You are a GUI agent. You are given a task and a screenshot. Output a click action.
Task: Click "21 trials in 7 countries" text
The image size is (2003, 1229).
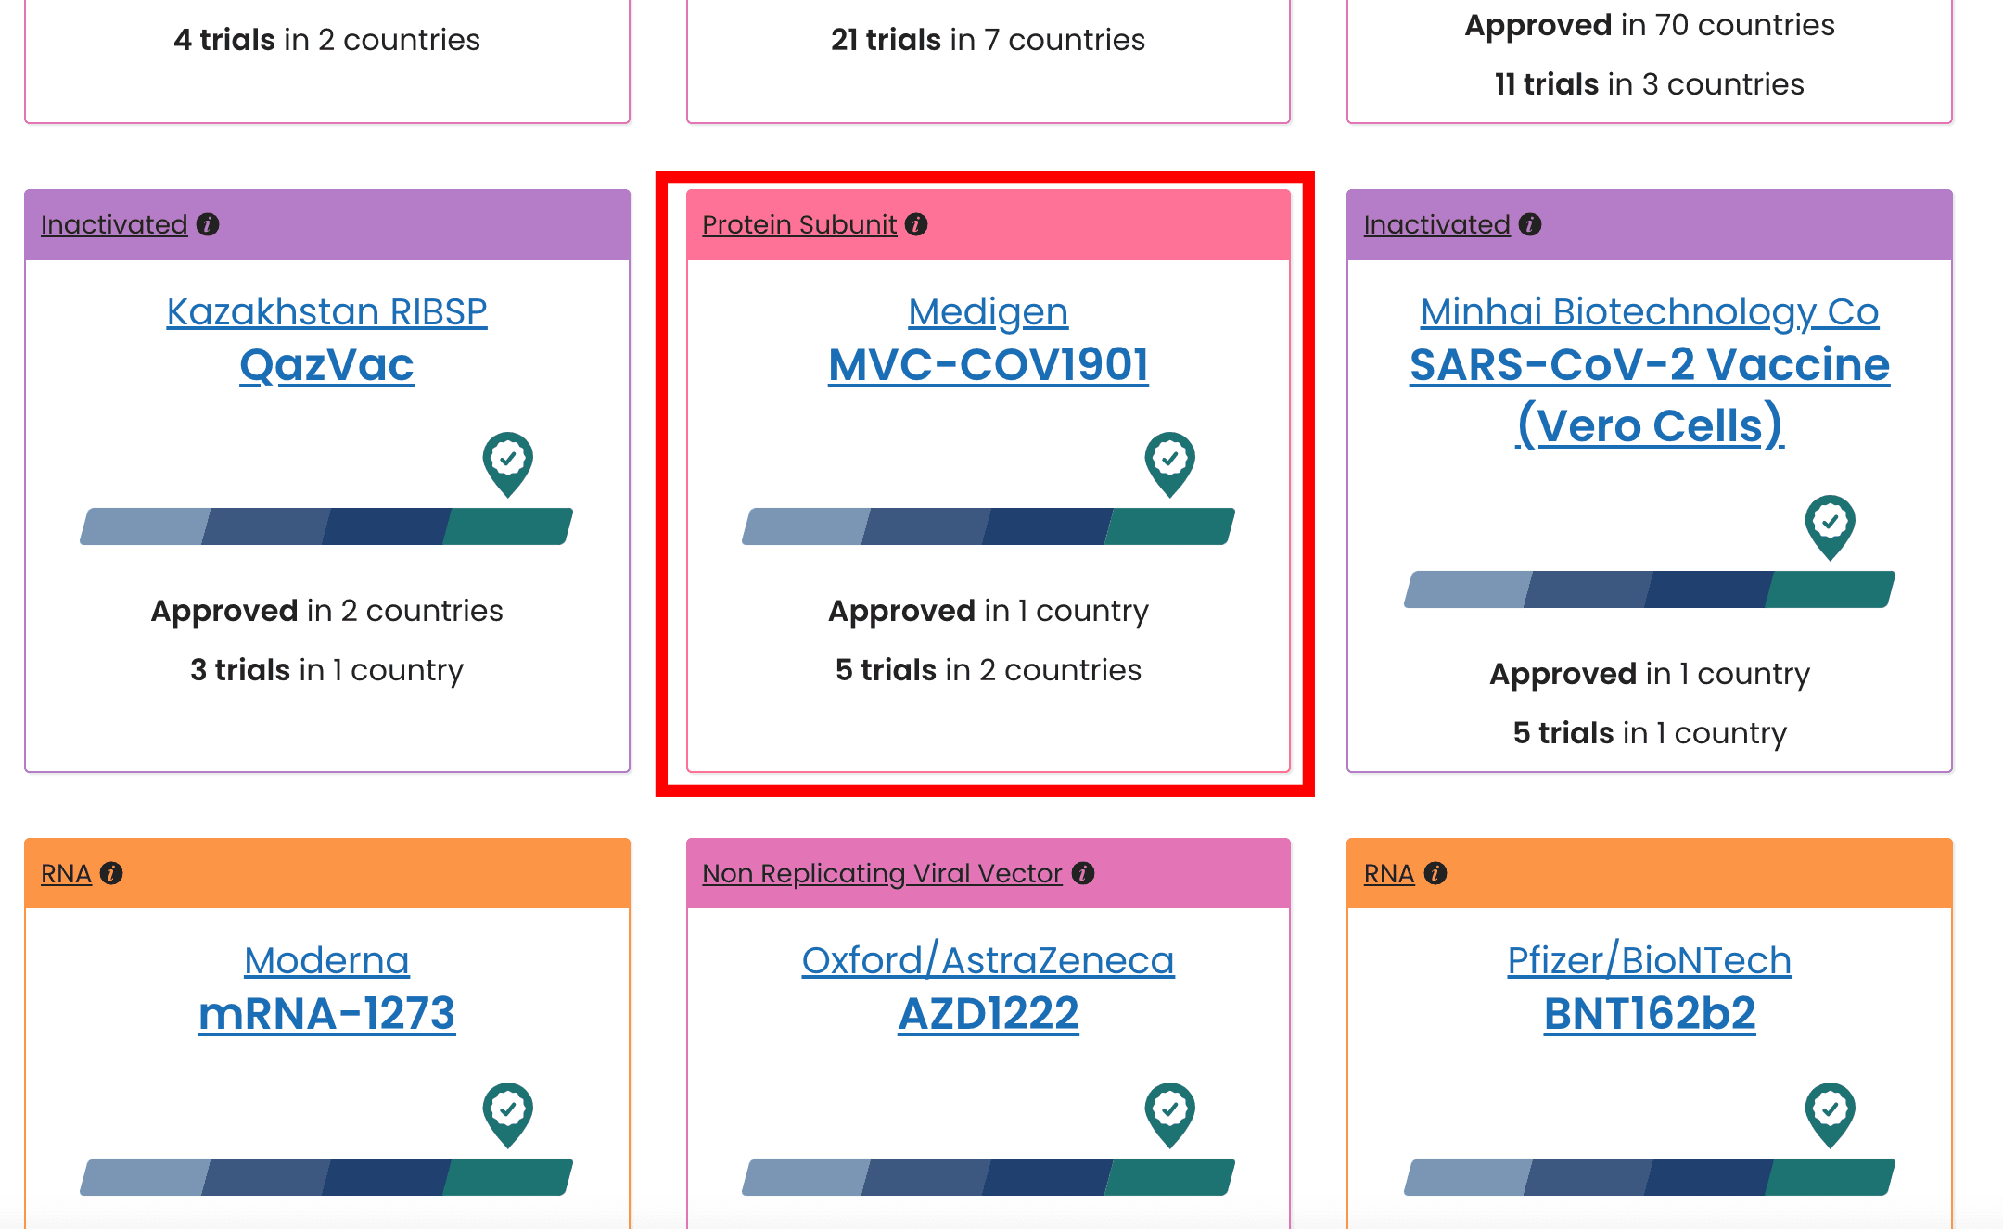pos(989,40)
